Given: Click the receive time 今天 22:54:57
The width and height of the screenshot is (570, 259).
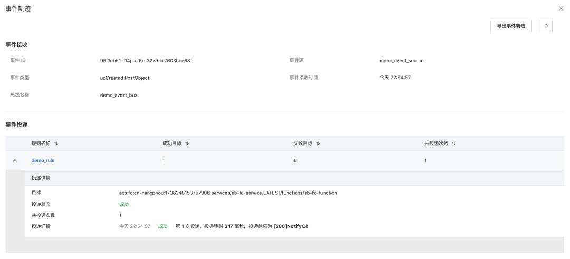Looking at the screenshot, I should point(395,78).
